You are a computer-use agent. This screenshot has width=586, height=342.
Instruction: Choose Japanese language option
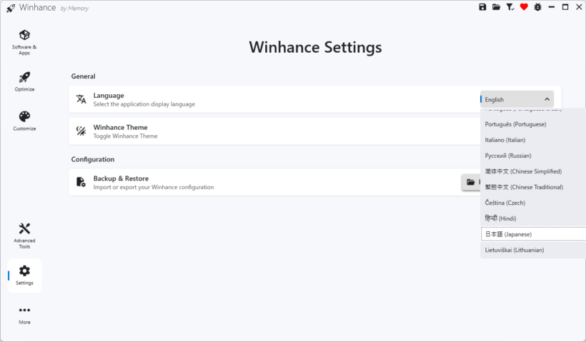[533, 234]
